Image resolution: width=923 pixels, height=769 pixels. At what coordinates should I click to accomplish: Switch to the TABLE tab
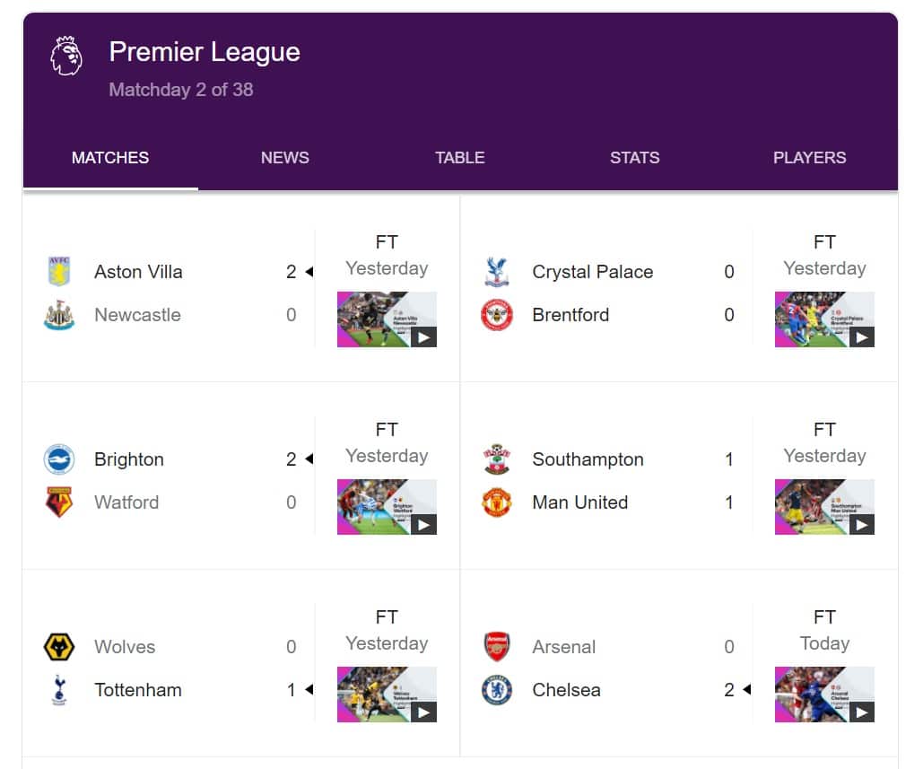(x=460, y=157)
